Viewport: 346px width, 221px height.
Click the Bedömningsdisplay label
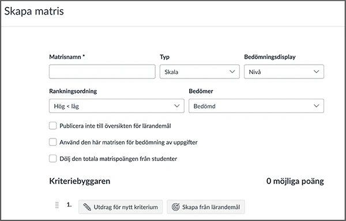pyautogui.click(x=270, y=57)
